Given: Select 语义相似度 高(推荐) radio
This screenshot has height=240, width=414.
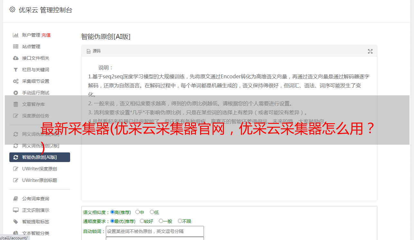Looking at the screenshot, I should pos(112,212).
